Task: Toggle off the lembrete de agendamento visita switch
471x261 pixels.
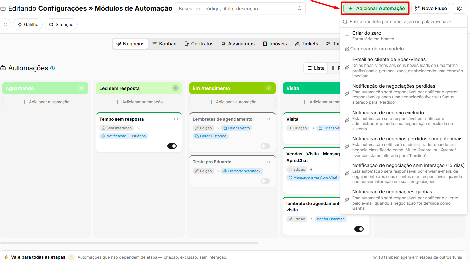Action: pyautogui.click(x=359, y=229)
